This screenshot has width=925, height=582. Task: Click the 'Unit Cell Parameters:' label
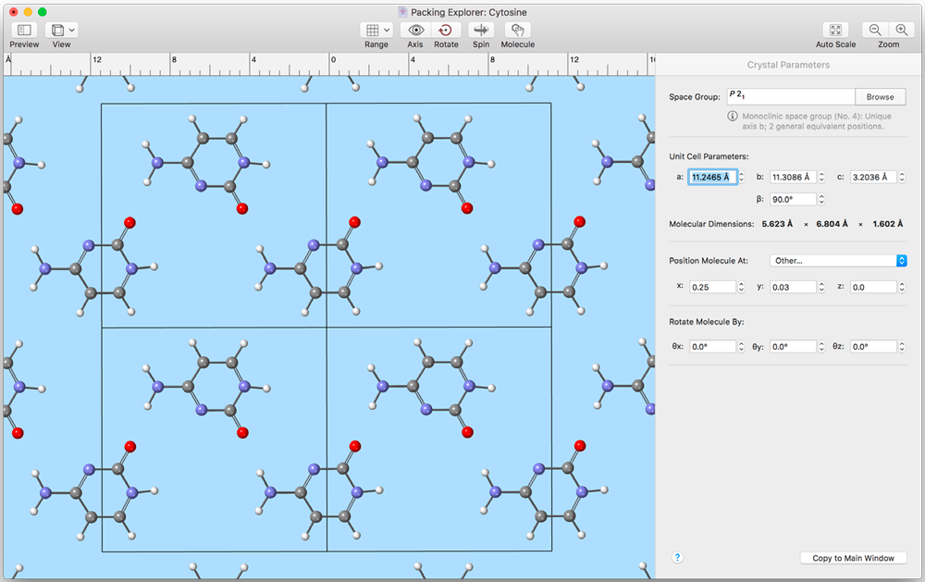click(709, 156)
